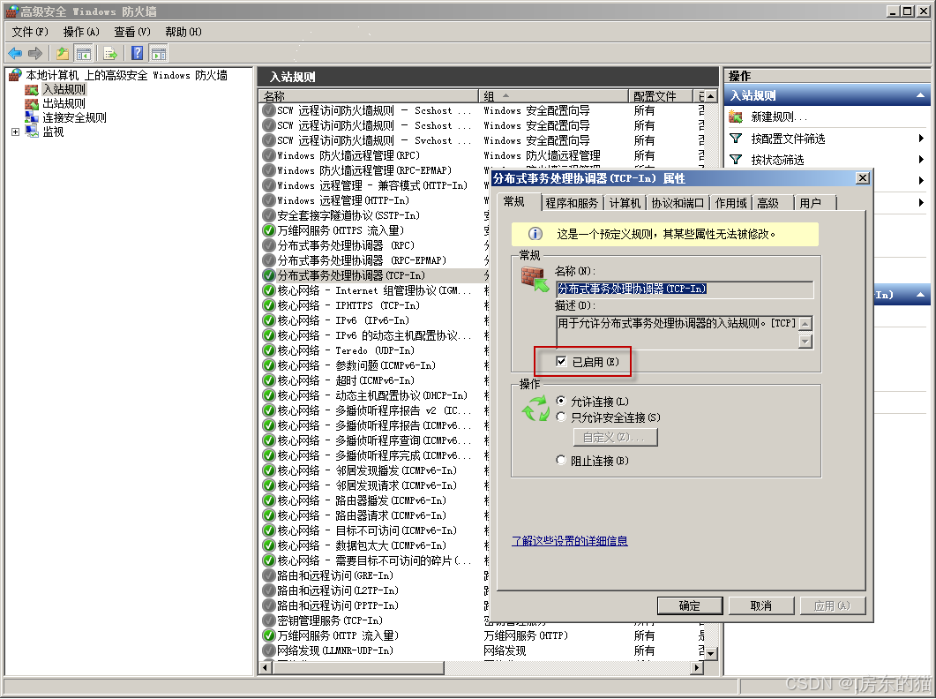
Task: Select the 只允许安全连接 (S) radio button
Action: pyautogui.click(x=561, y=417)
